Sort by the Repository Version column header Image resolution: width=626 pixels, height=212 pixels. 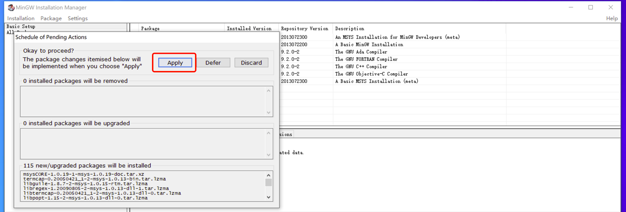[x=304, y=29]
